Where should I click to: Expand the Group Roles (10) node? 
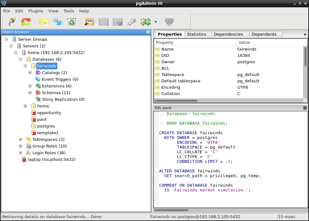(20, 146)
